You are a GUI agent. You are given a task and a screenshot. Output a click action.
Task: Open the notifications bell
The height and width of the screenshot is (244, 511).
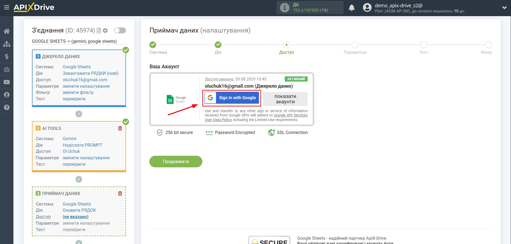pos(352,8)
